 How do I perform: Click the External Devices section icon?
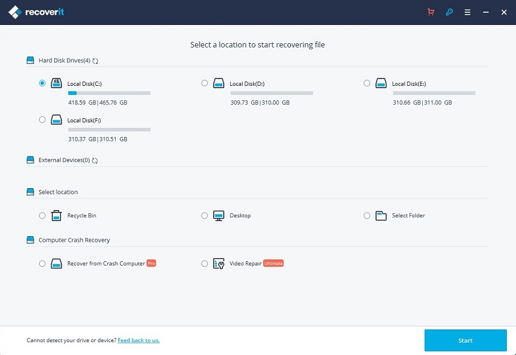tap(30, 160)
